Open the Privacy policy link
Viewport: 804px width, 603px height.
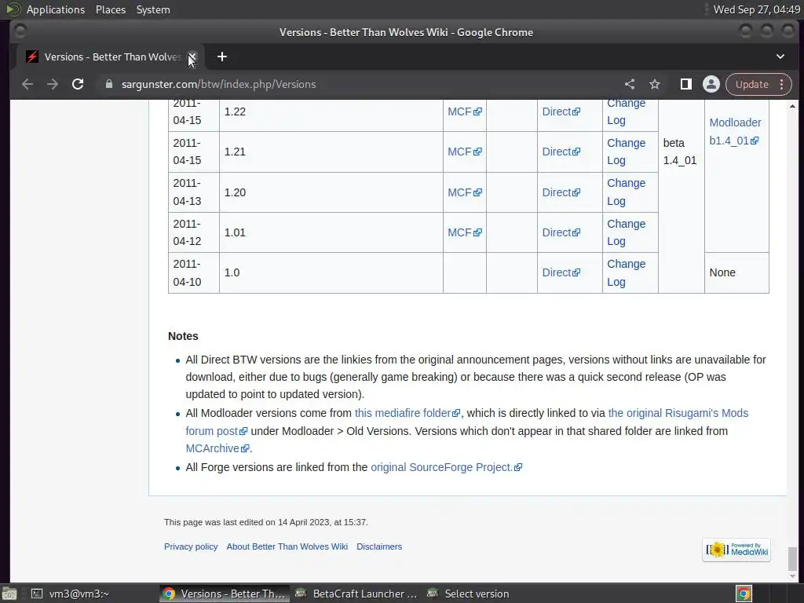[191, 546]
